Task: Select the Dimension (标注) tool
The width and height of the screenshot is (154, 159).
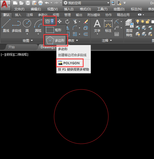Action: (108, 26)
